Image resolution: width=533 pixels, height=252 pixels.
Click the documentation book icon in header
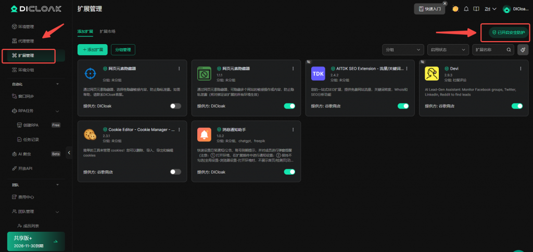[x=476, y=9]
